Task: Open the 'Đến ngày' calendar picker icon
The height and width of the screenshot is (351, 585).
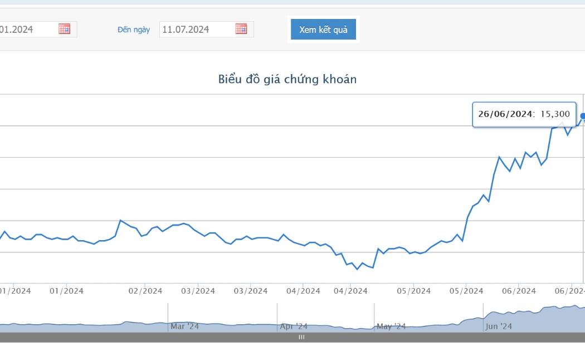Action: click(241, 29)
